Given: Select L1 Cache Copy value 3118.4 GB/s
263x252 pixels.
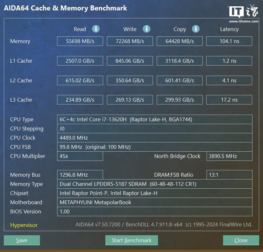Looking at the screenshot, I should pos(180,61).
